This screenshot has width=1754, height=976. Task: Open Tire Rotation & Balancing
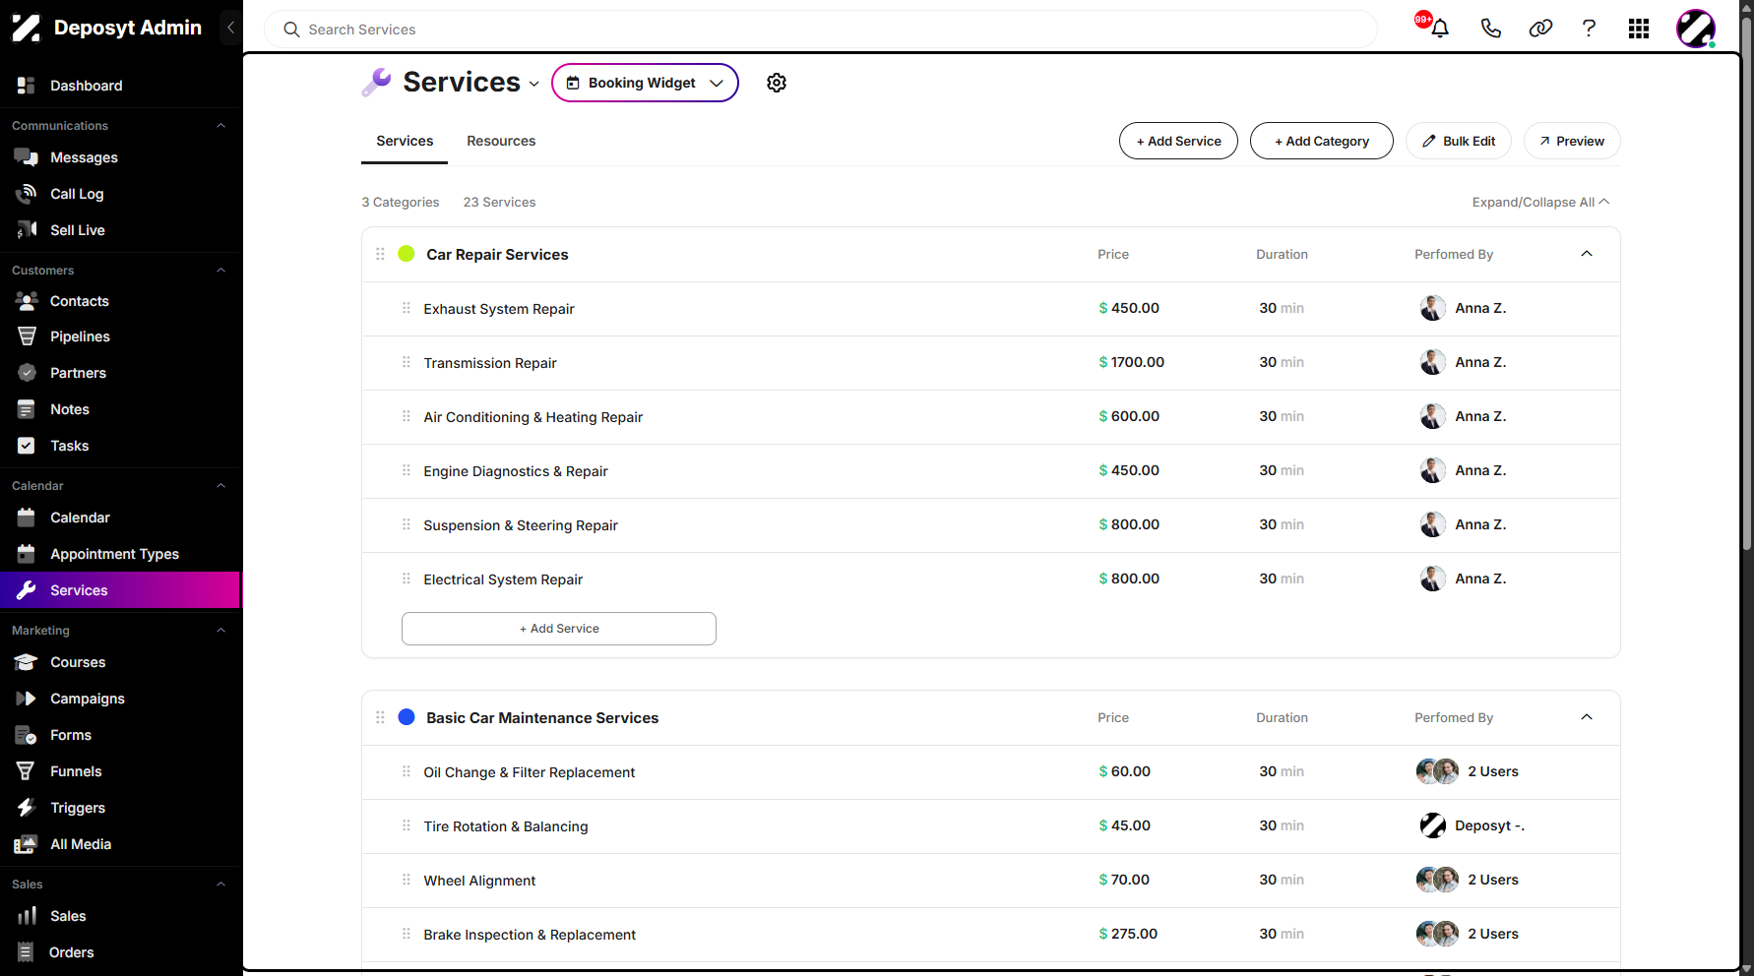tap(506, 826)
